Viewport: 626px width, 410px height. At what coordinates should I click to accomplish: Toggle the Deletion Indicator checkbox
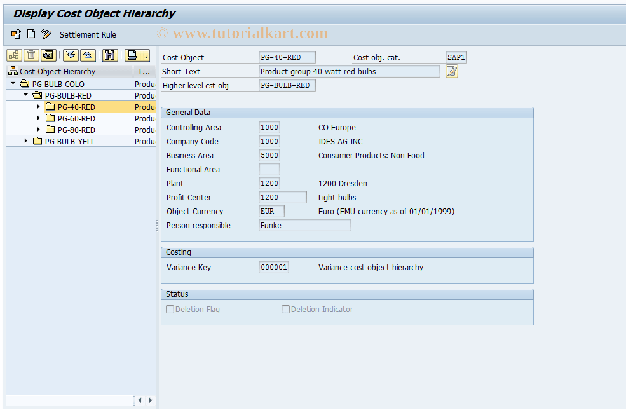click(285, 309)
